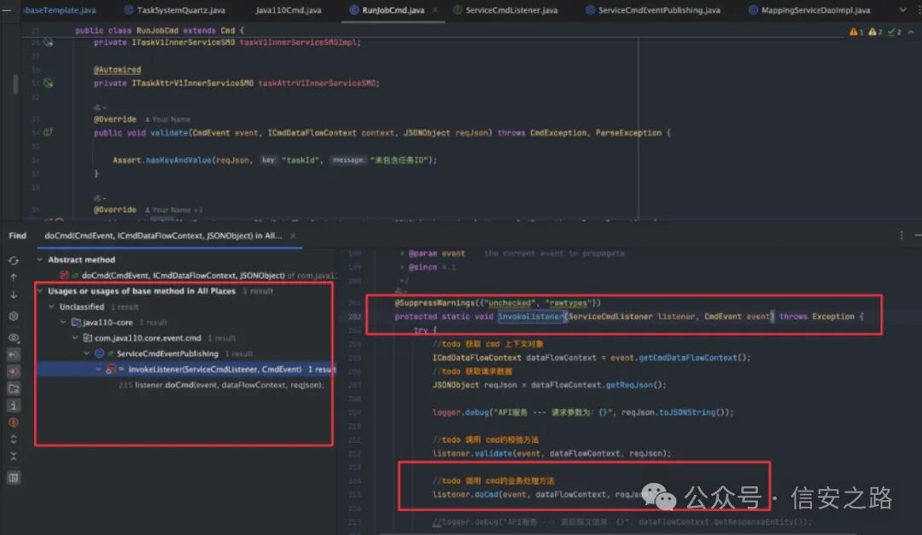
Task: Go to next occurrence arrow
Action: [x=14, y=294]
